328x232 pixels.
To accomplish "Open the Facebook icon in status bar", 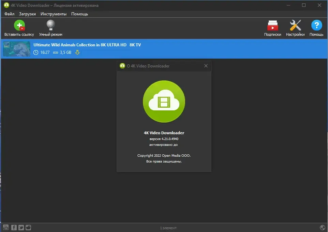I will [14, 228].
